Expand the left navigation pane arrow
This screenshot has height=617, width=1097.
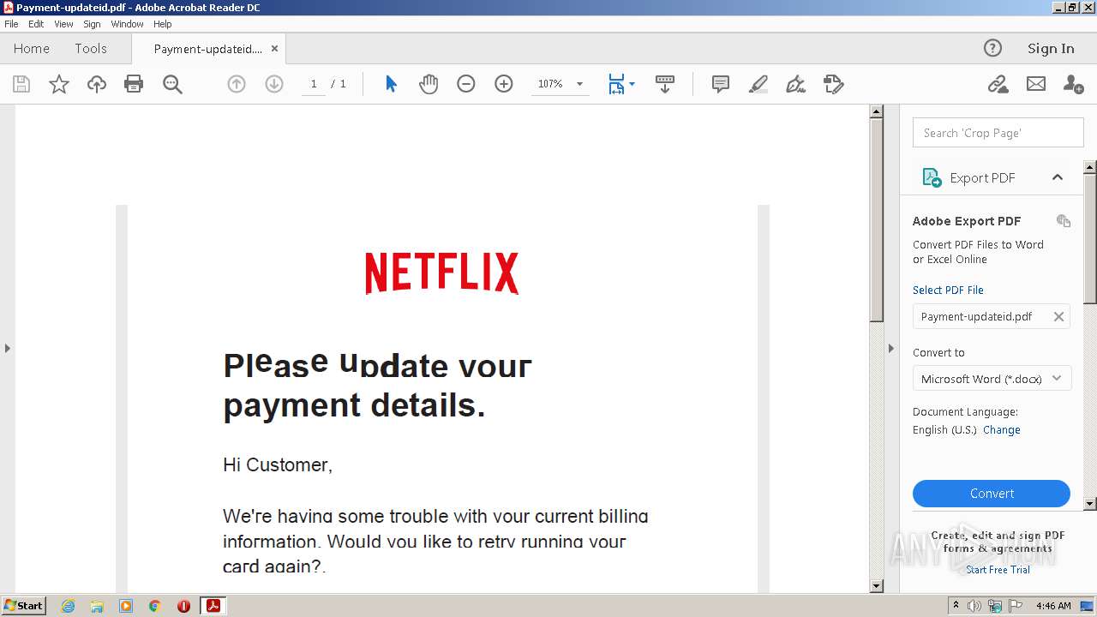(8, 348)
